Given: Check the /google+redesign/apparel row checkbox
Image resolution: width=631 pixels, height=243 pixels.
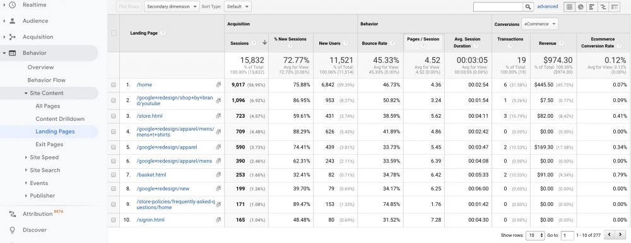Looking at the screenshot, I should (x=114, y=147).
